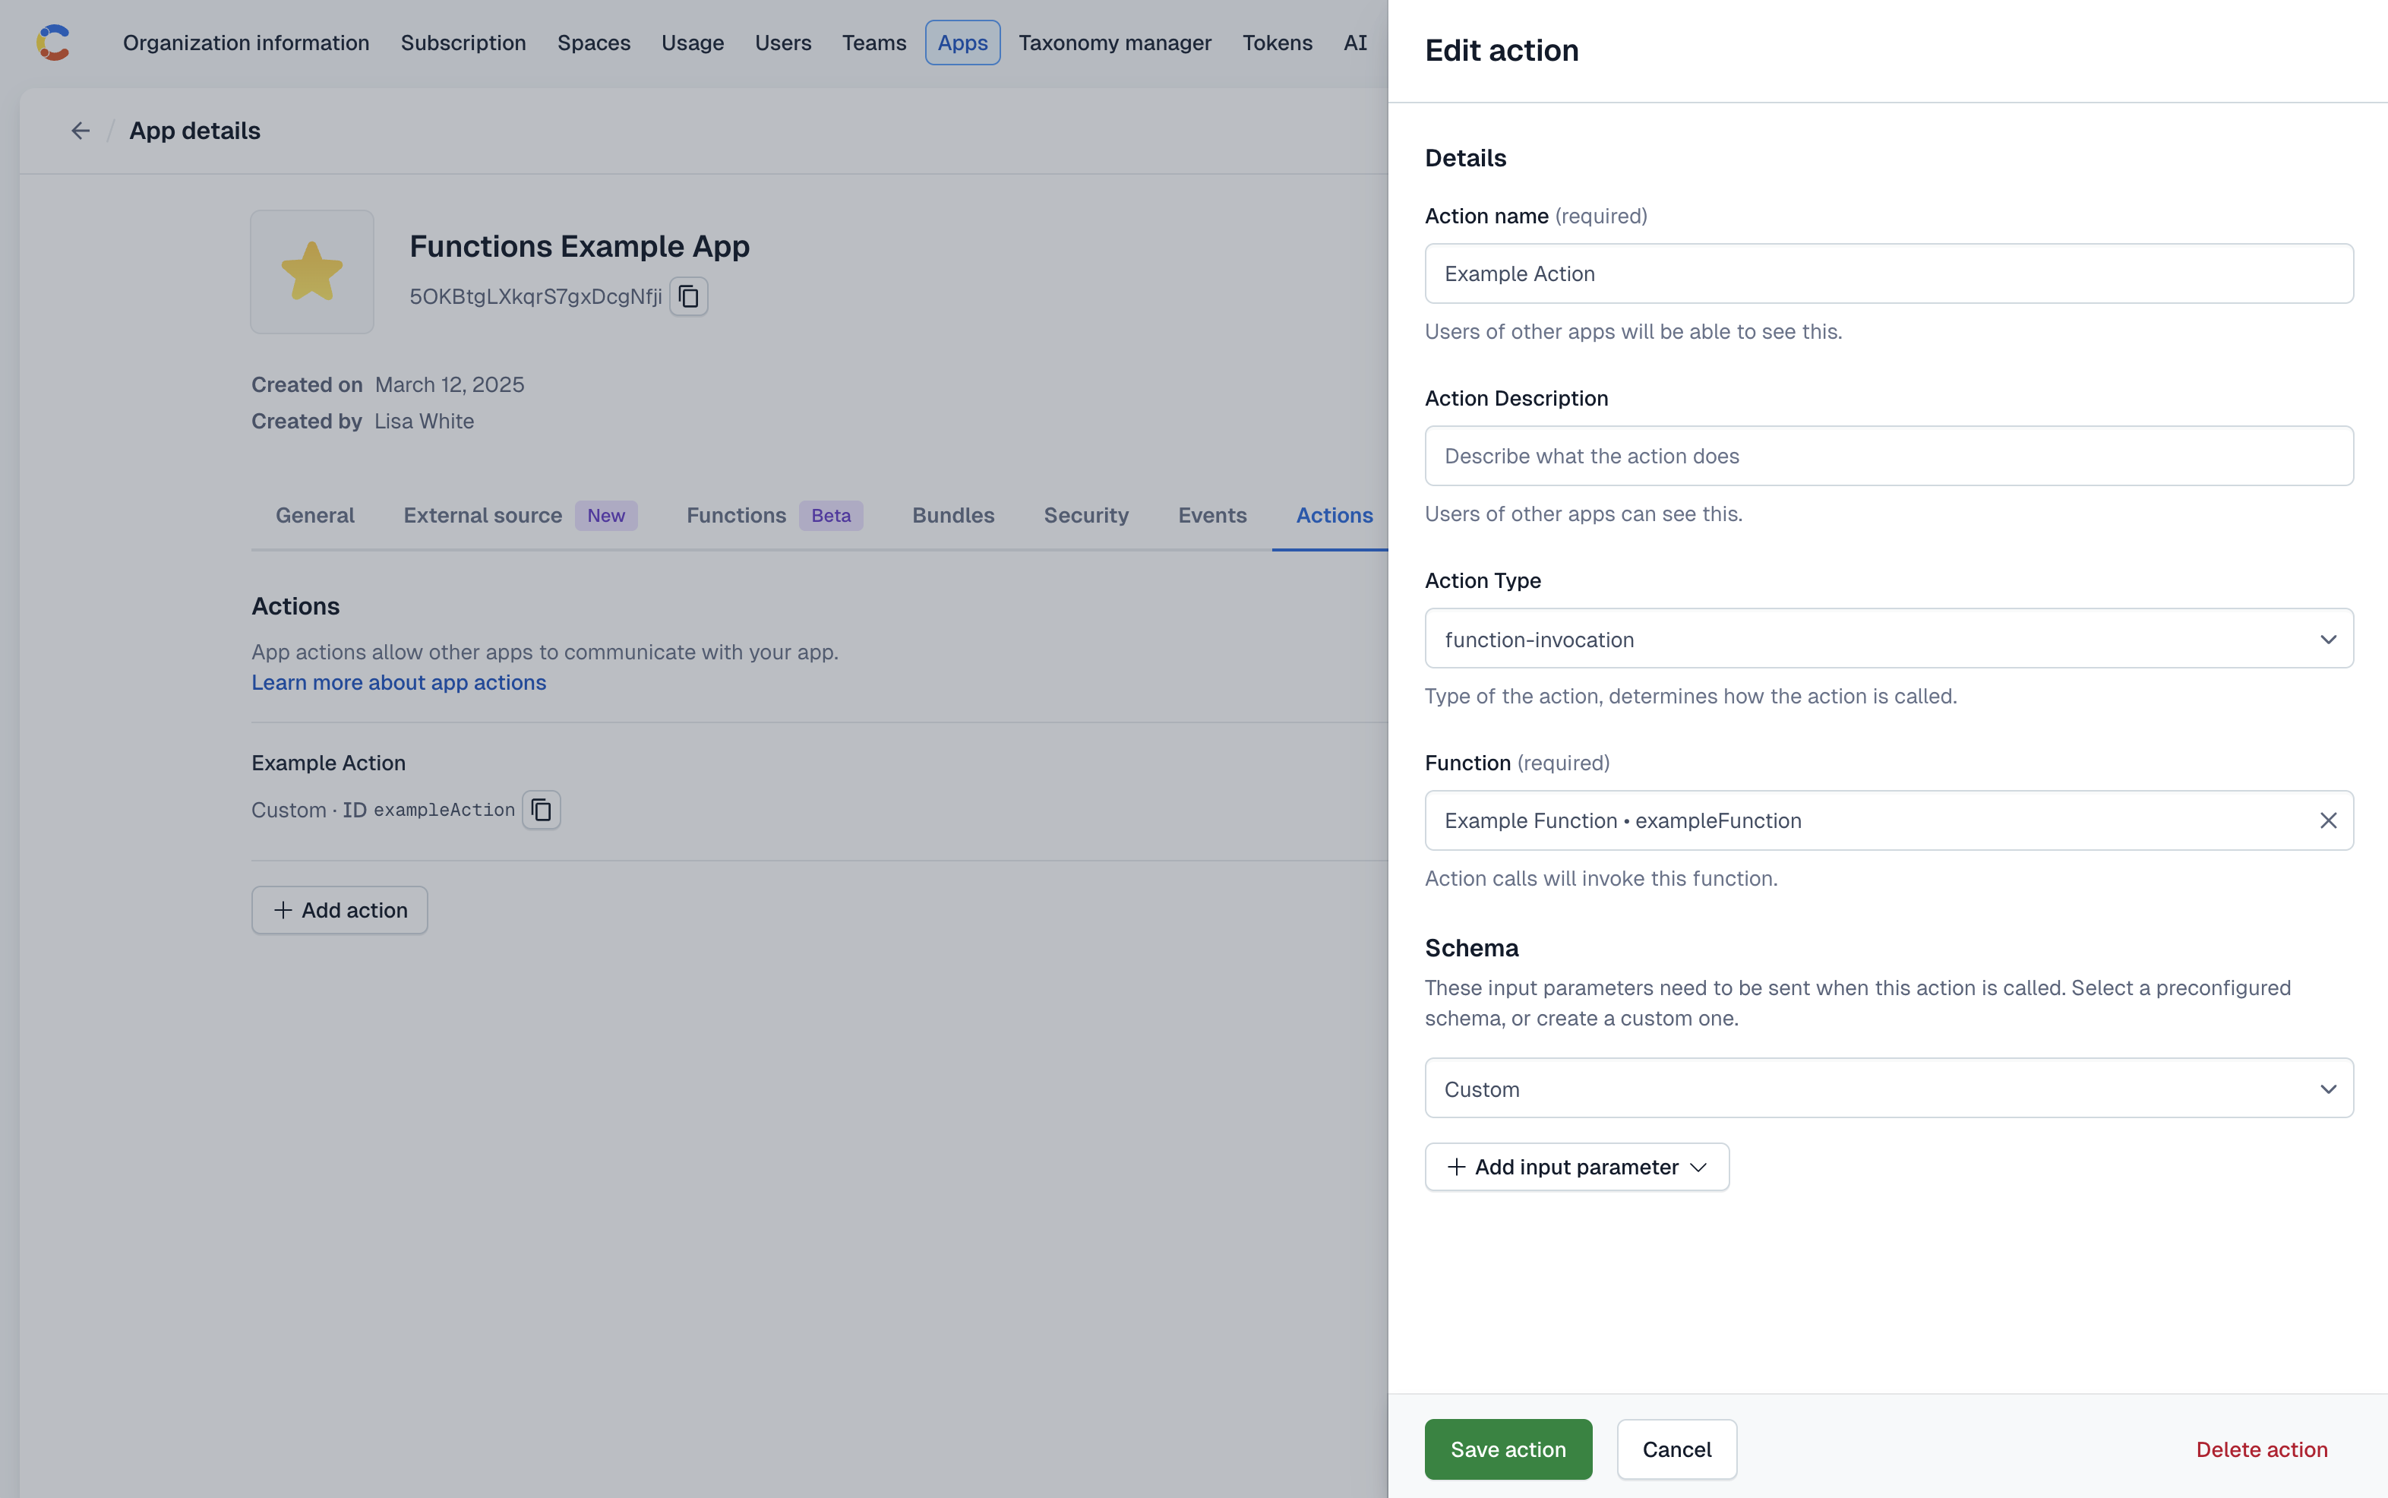Click the Delete action link
Image resolution: width=2388 pixels, height=1498 pixels.
[2261, 1449]
